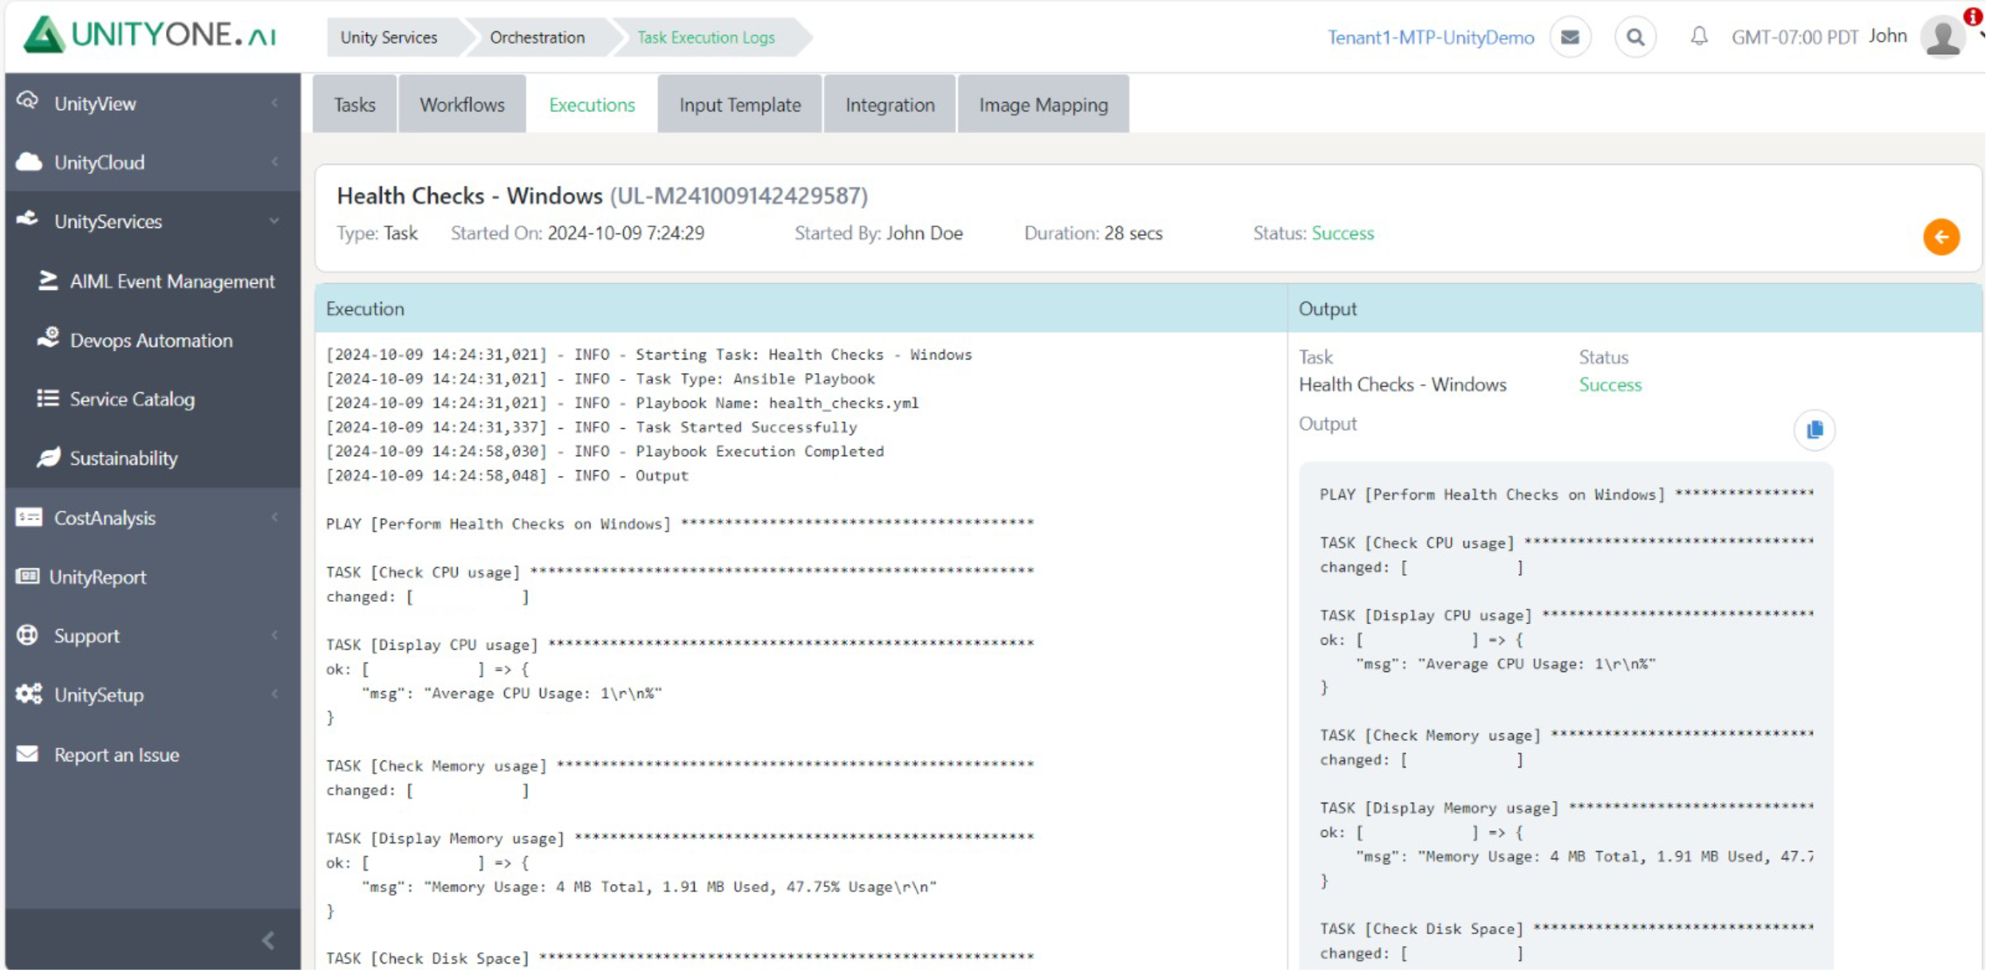Click the UnityView eye-cloud icon
The width and height of the screenshot is (1994, 978).
(x=28, y=102)
